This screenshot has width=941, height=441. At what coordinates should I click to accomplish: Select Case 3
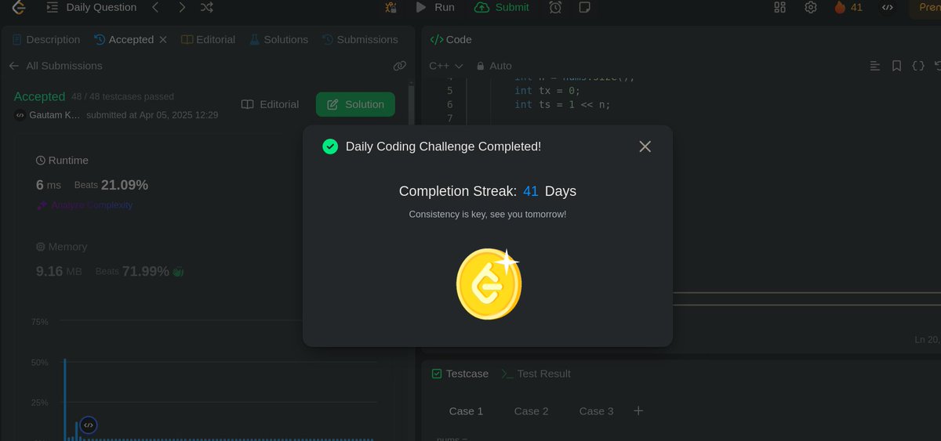coord(596,411)
